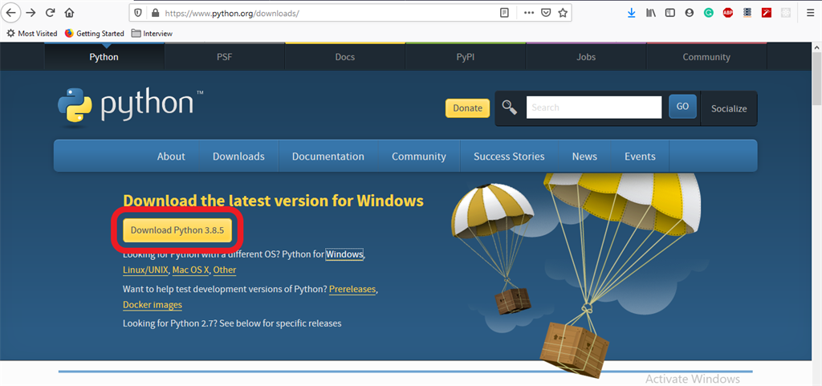Bookmark this page with the star icon
This screenshot has height=386, width=822.
[563, 13]
